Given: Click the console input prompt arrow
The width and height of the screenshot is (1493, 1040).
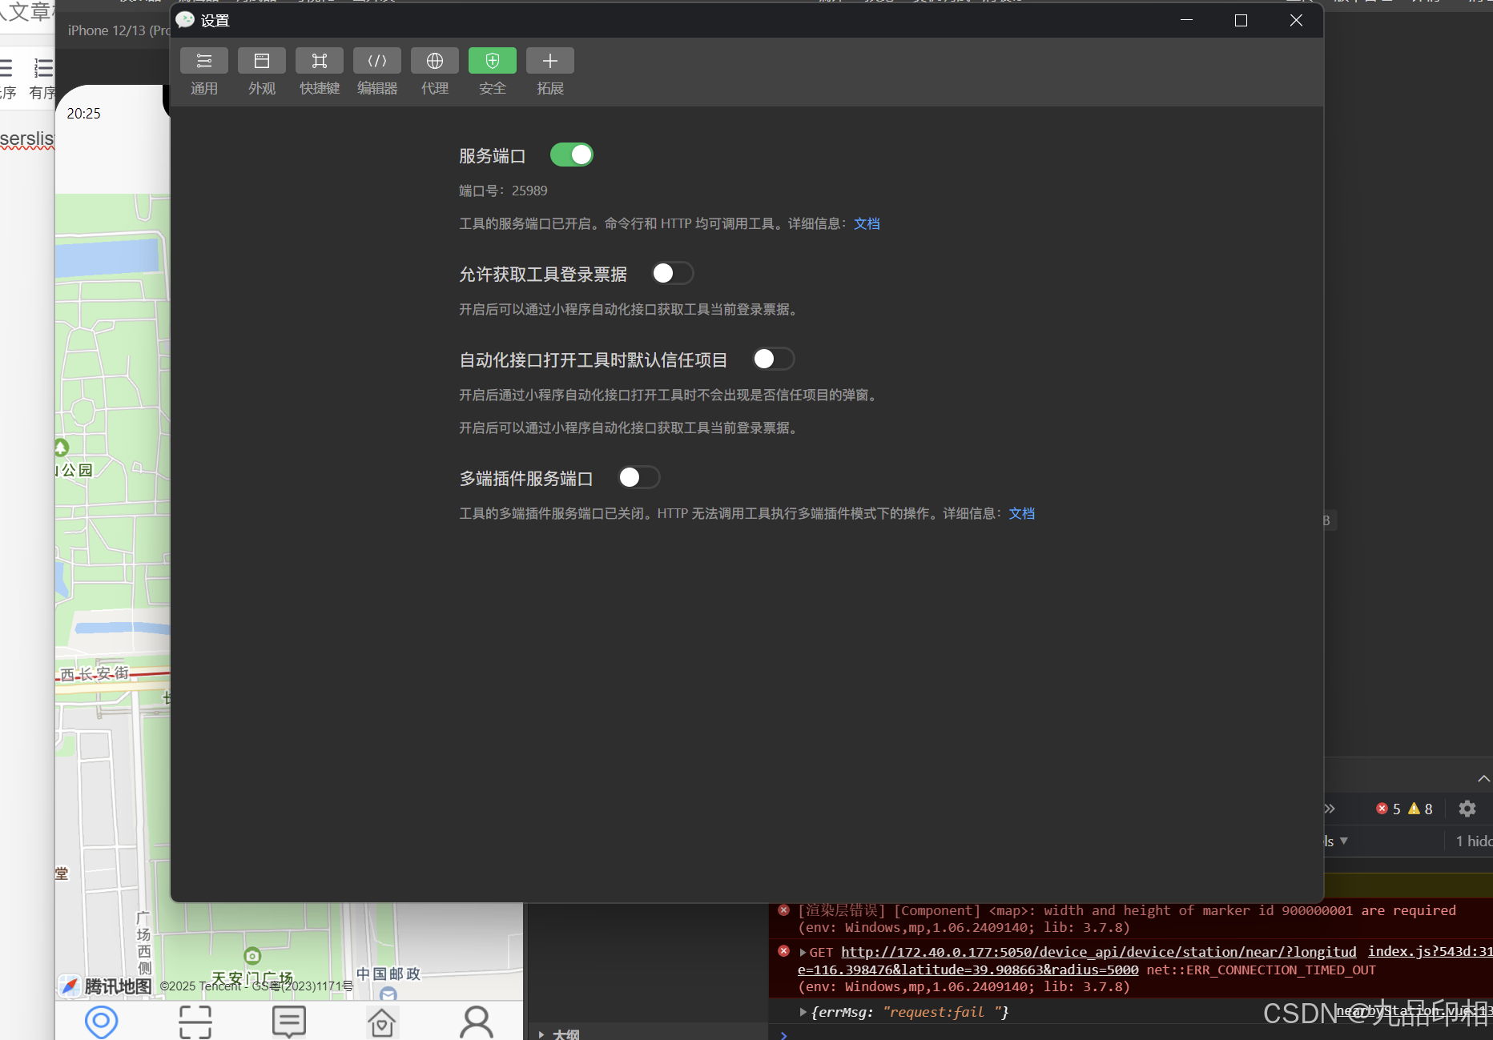Looking at the screenshot, I should pyautogui.click(x=784, y=1035).
